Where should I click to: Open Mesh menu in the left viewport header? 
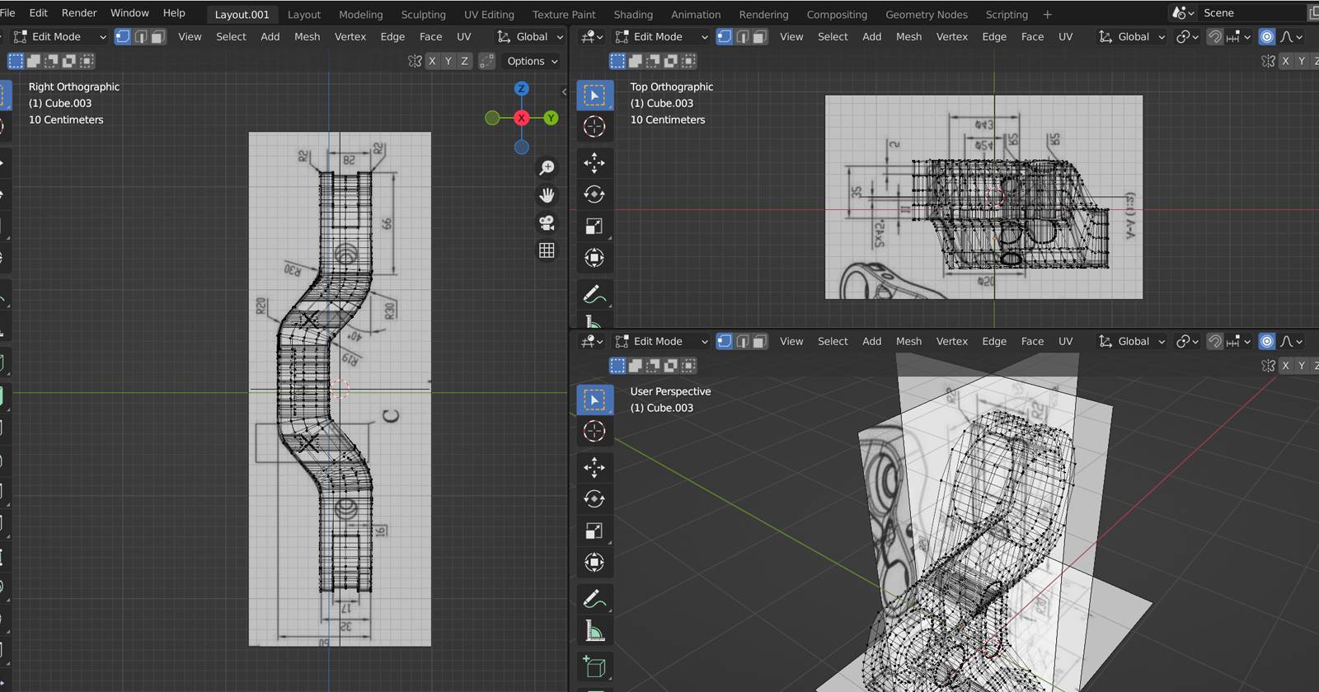click(x=307, y=37)
